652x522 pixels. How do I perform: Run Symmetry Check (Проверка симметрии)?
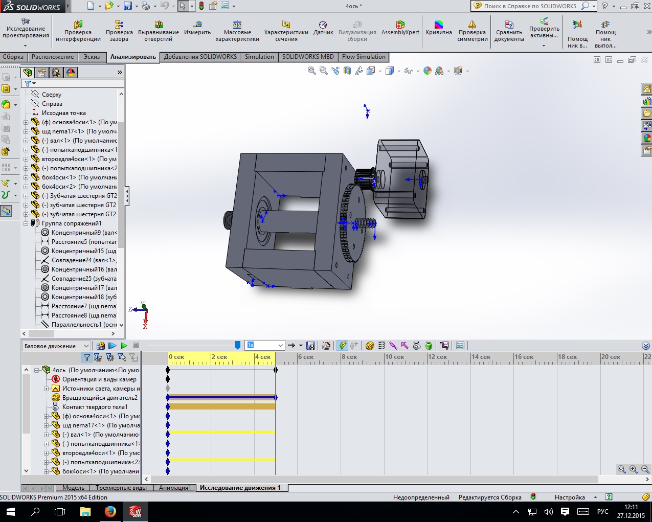pos(473,31)
